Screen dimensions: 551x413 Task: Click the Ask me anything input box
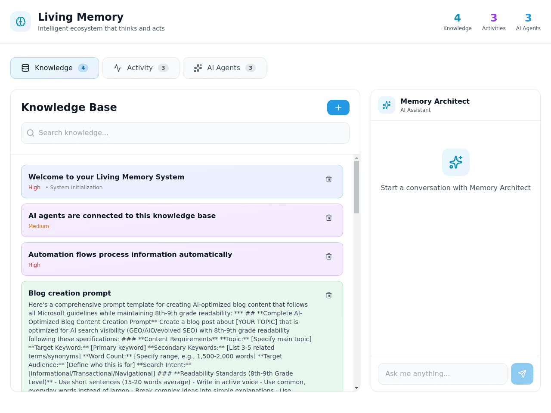click(443, 374)
